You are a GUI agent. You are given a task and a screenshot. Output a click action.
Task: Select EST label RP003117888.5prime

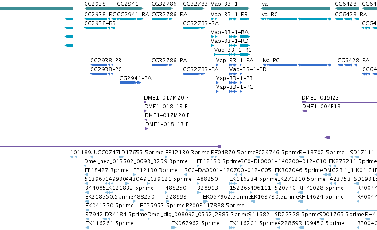point(215,206)
